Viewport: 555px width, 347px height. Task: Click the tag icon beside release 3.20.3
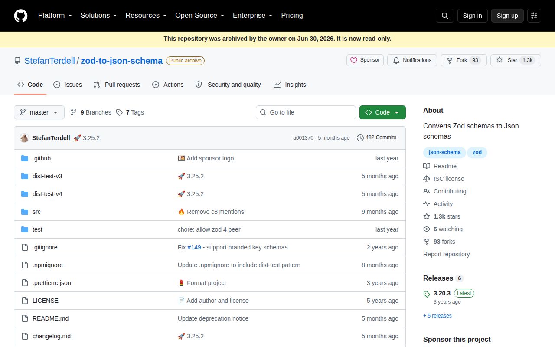click(x=427, y=294)
